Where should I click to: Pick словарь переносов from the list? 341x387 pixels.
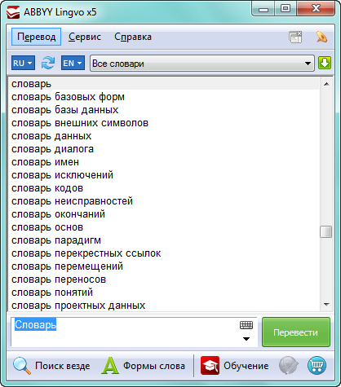pos(164,279)
